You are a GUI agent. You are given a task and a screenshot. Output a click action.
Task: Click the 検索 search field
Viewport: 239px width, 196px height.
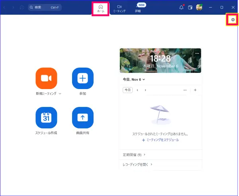[45, 7]
